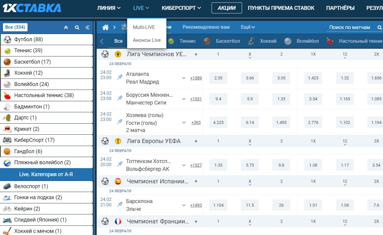Screen dimensions: 383x235
Task: Open the ЛИНИЯ dropdown menu
Action: coord(109,8)
